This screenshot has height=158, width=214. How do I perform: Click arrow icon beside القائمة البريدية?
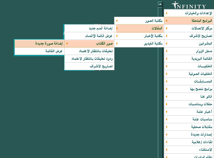click(x=167, y=59)
